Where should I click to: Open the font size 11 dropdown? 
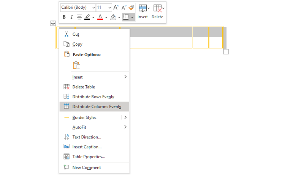click(104, 7)
